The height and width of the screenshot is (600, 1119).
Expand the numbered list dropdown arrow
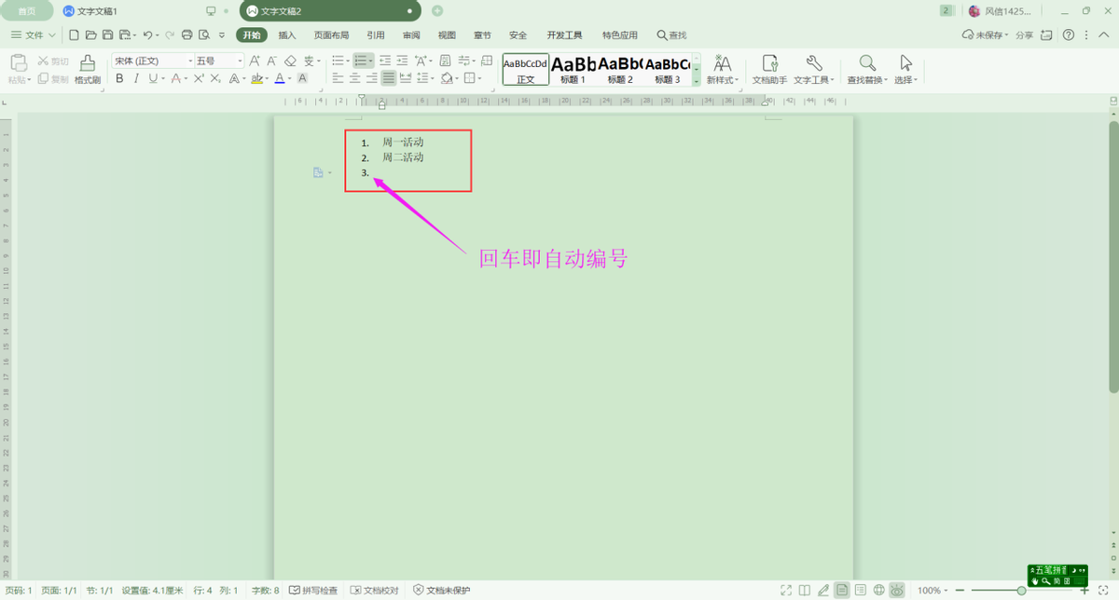(x=371, y=61)
